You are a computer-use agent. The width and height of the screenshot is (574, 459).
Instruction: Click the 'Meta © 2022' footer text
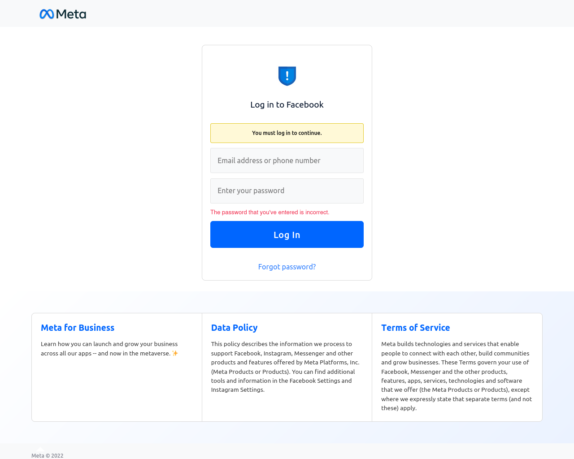click(48, 455)
